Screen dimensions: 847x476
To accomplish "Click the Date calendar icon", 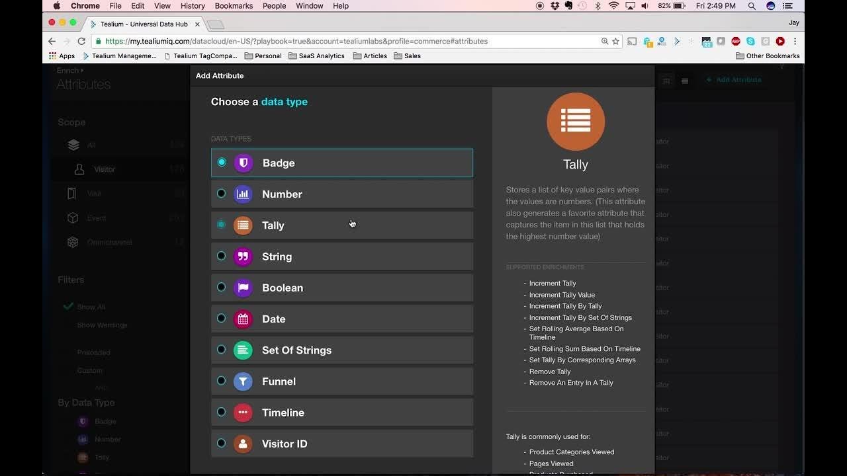I will click(x=244, y=319).
